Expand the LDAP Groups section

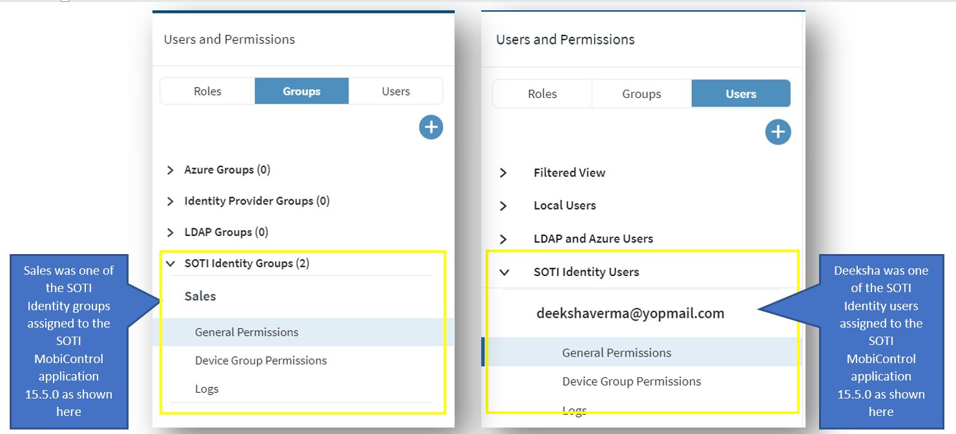[x=171, y=232]
